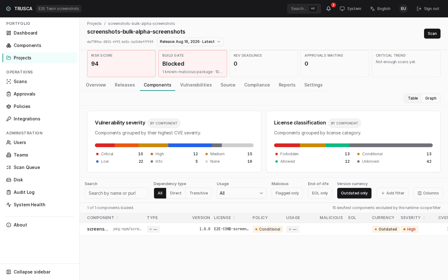Click the Components sidebar icon
Viewport: 448px width, 280px height.
click(x=9, y=45)
